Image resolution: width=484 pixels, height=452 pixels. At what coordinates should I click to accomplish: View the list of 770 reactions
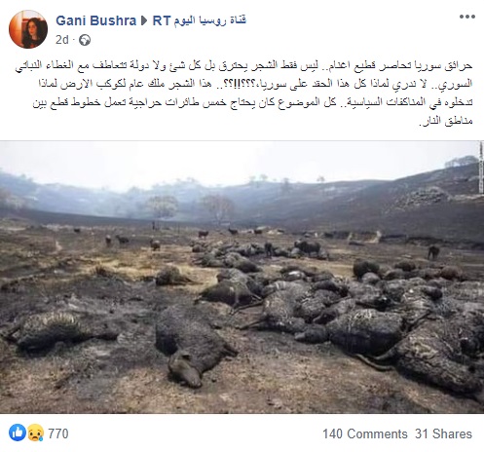[58, 433]
